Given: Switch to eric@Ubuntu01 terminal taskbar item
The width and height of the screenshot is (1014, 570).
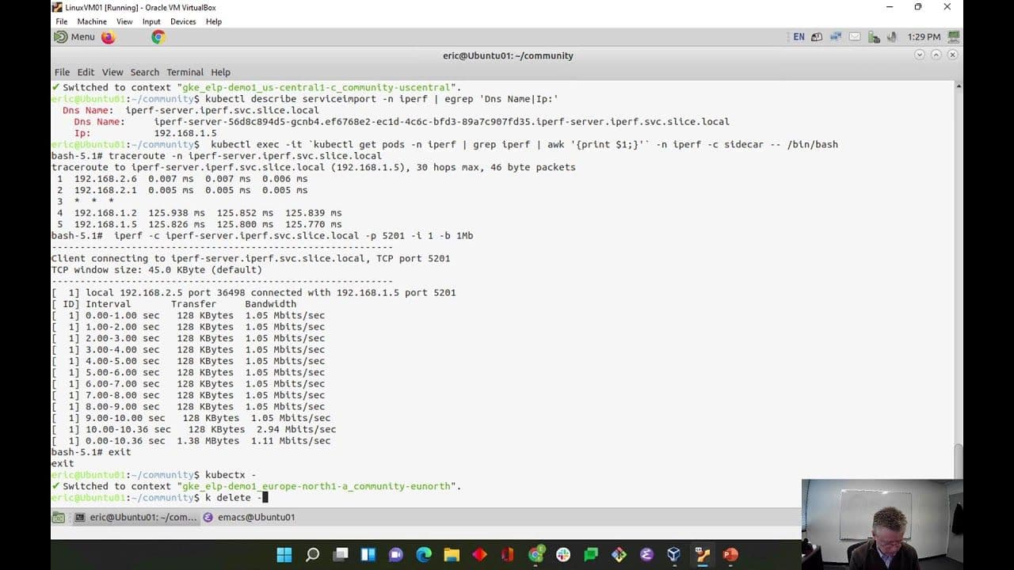Looking at the screenshot, I should click(135, 517).
